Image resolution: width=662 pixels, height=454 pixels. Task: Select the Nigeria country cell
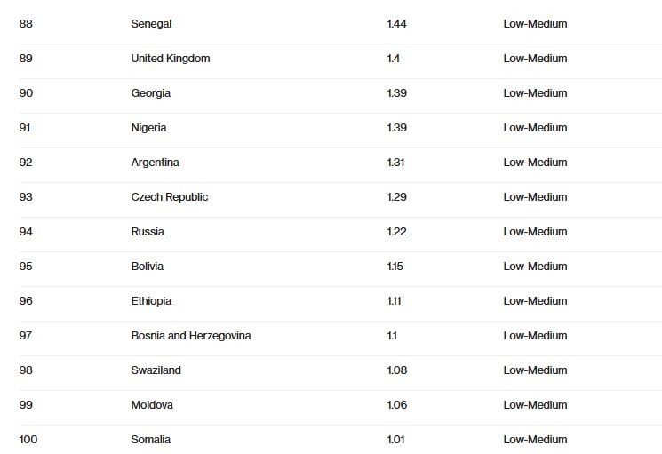tap(148, 128)
